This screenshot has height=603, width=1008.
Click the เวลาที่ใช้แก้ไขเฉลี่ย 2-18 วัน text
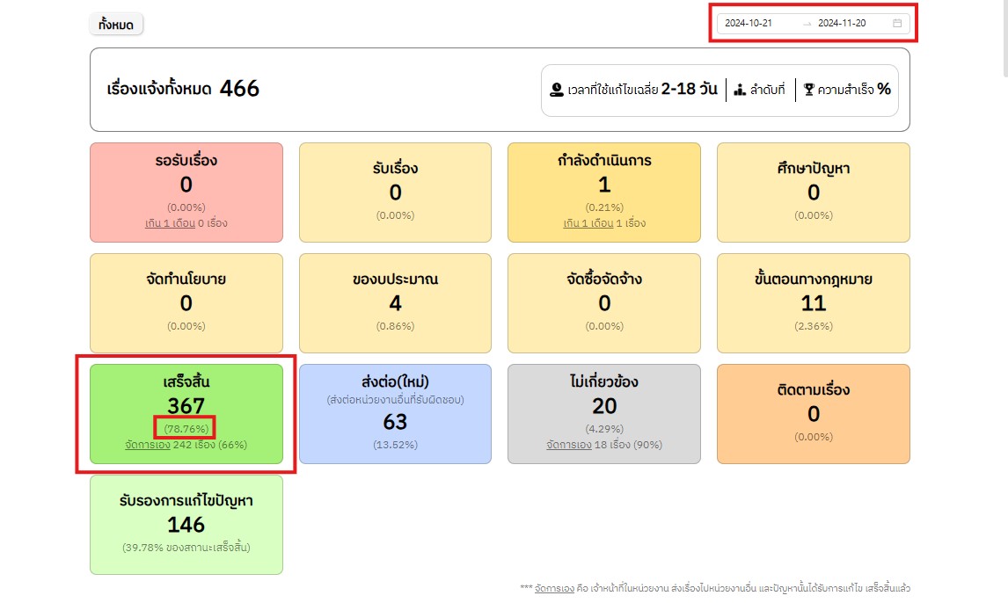642,90
